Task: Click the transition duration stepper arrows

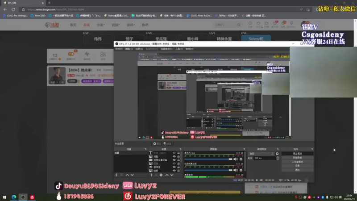Action: click(278, 158)
